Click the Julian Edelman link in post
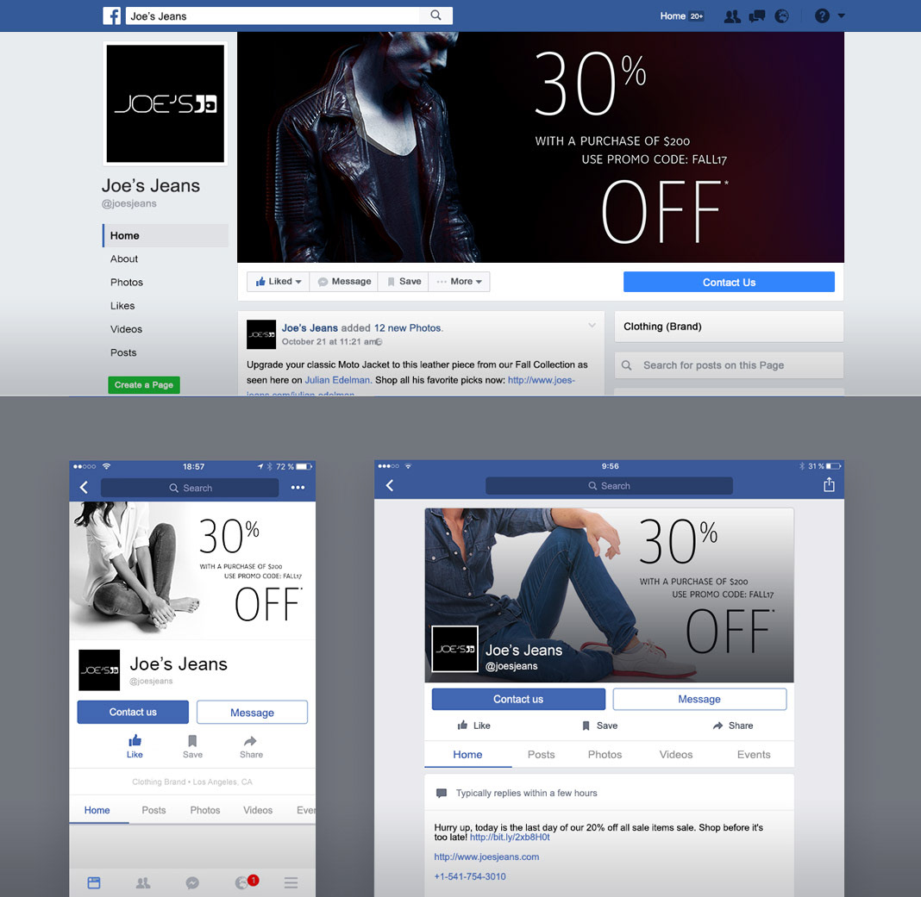921x897 pixels. (x=337, y=380)
